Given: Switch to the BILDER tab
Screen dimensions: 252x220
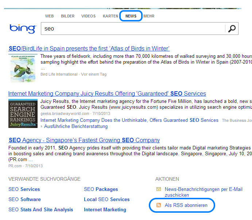Looking at the screenshot, I should coord(68,16).
